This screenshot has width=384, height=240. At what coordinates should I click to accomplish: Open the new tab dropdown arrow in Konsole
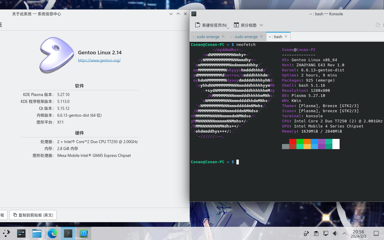[x=228, y=28]
